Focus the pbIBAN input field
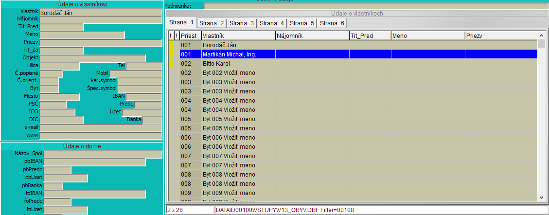The width and height of the screenshot is (549, 215). tap(94, 162)
